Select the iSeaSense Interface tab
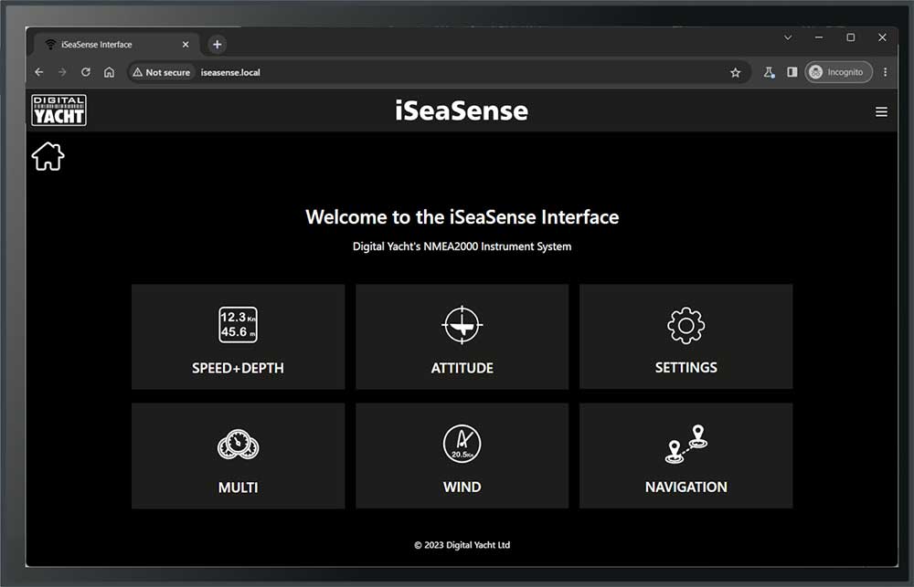 pyautogui.click(x=105, y=44)
